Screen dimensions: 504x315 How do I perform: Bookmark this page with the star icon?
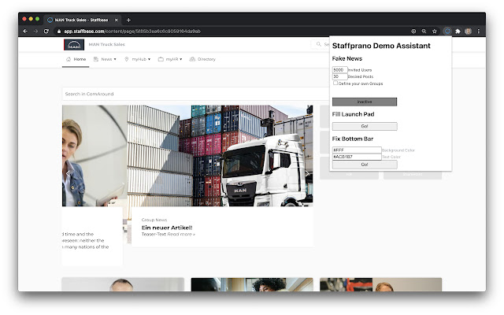(x=435, y=31)
